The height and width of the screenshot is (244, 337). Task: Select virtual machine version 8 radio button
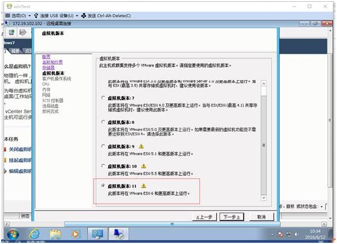click(103, 122)
